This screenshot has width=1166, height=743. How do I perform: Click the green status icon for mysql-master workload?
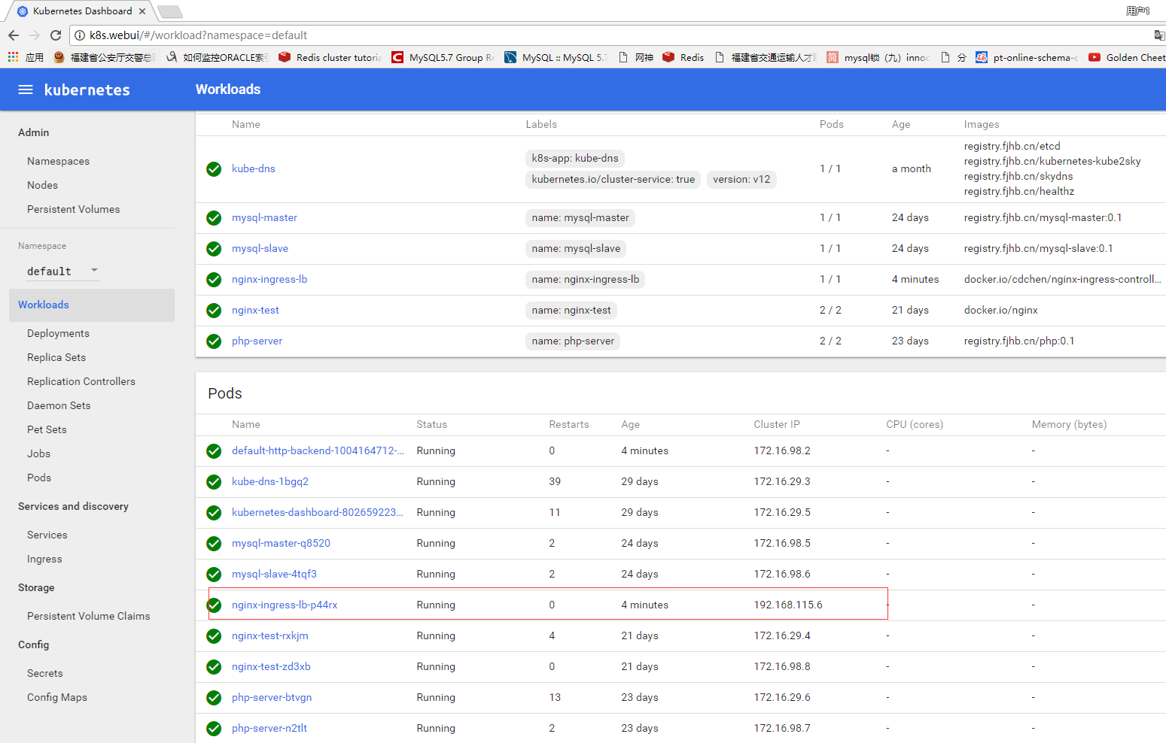point(214,218)
